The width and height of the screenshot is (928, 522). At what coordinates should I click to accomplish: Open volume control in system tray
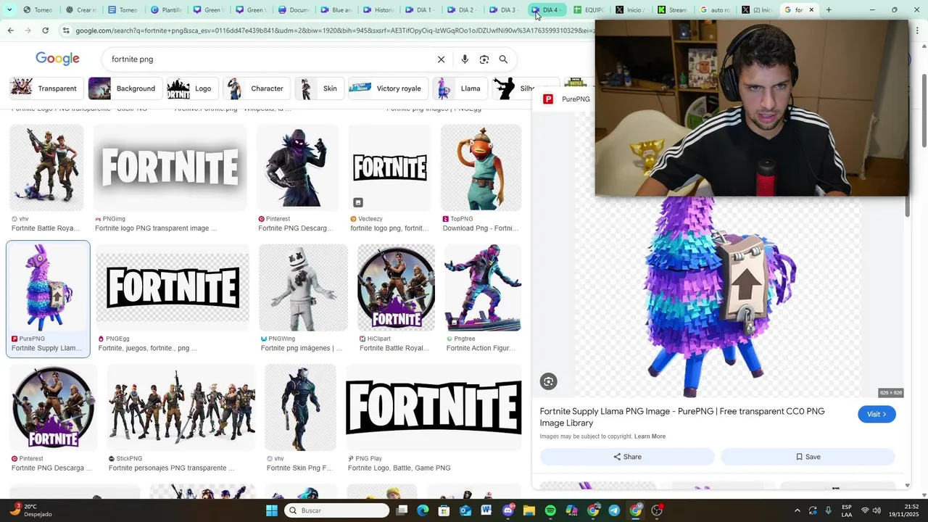(x=877, y=510)
